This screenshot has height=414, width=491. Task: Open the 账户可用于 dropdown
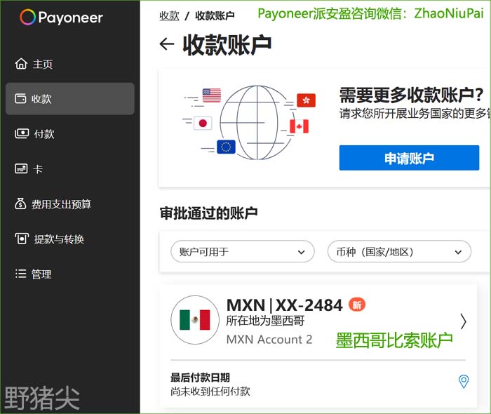click(x=243, y=251)
